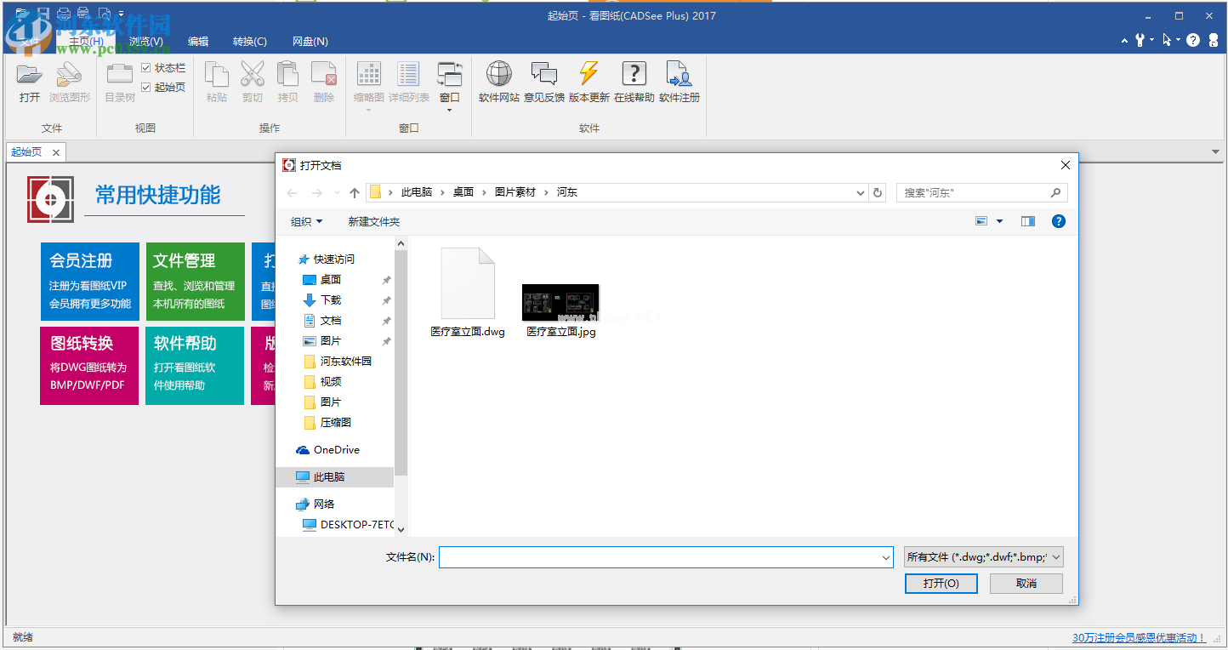Switch to the 转换(C) ribbon tab
Image resolution: width=1228 pixels, height=650 pixels.
click(249, 41)
